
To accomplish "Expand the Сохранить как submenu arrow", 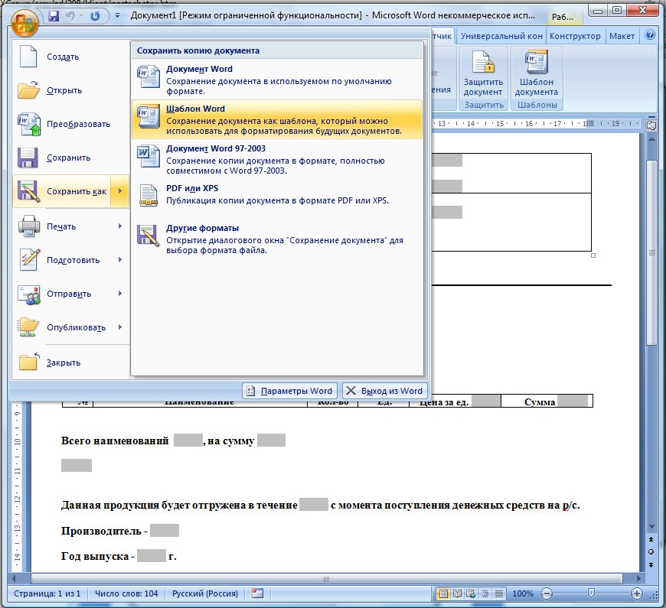I will click(x=119, y=191).
